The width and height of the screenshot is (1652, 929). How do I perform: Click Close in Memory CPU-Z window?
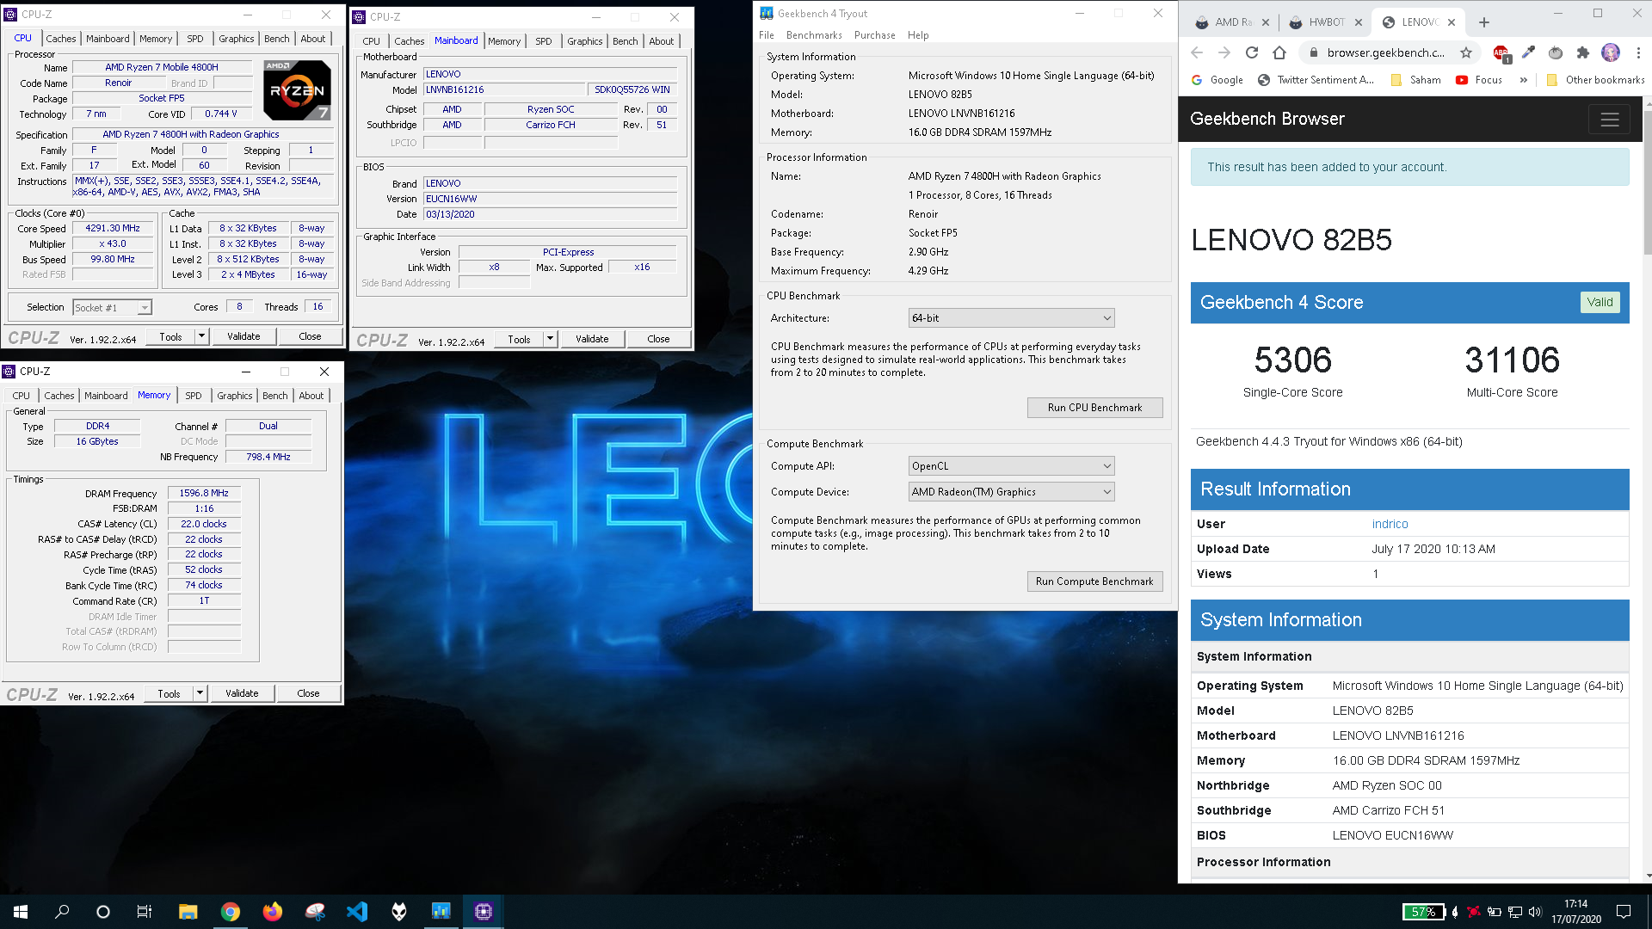(x=308, y=693)
